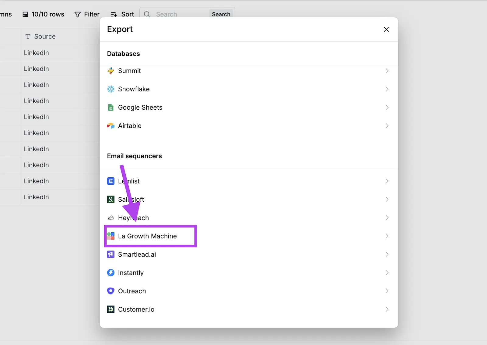Viewport: 487px width, 345px height.
Task: Expand the Google Sheets chevron
Action: pyautogui.click(x=387, y=108)
